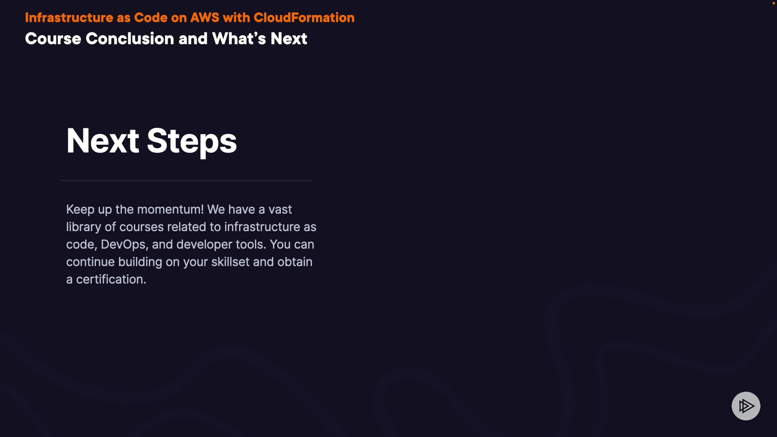
Task: Click the small orange dot indicator
Action: pyautogui.click(x=773, y=3)
